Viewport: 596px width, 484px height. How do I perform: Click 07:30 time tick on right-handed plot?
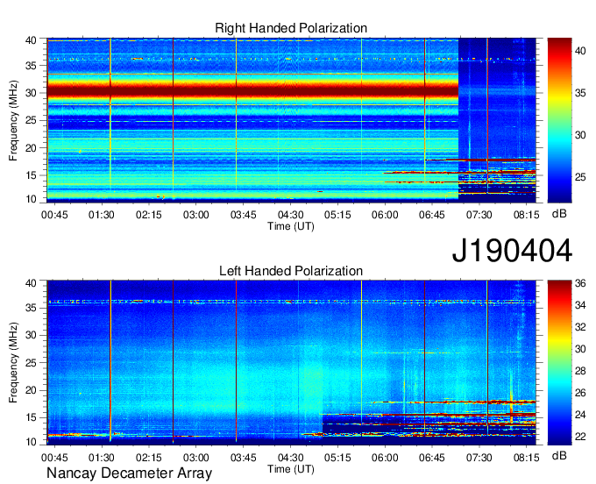click(479, 215)
